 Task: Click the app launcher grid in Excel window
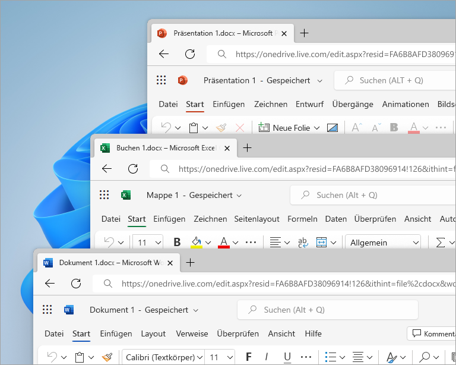point(104,195)
